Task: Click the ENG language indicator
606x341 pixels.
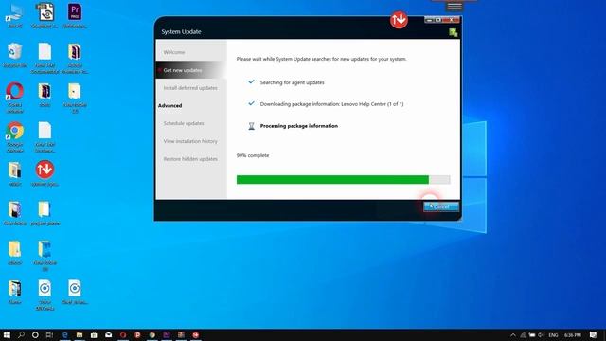Action: point(553,334)
